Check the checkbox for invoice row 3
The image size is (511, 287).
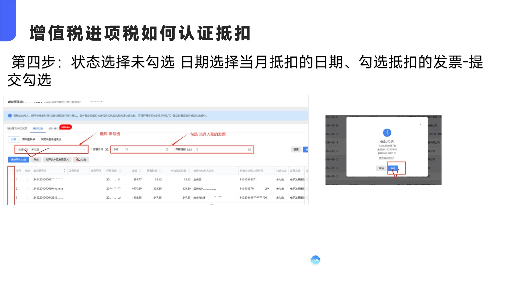click(11, 197)
